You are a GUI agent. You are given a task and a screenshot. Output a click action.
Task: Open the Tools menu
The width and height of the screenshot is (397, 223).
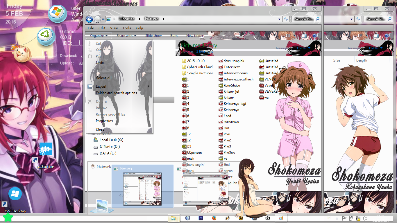pyautogui.click(x=127, y=28)
